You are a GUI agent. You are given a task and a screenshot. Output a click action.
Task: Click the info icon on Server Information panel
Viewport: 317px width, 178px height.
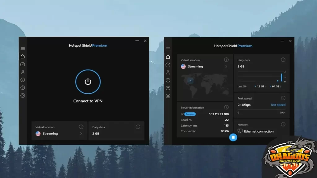226,107
